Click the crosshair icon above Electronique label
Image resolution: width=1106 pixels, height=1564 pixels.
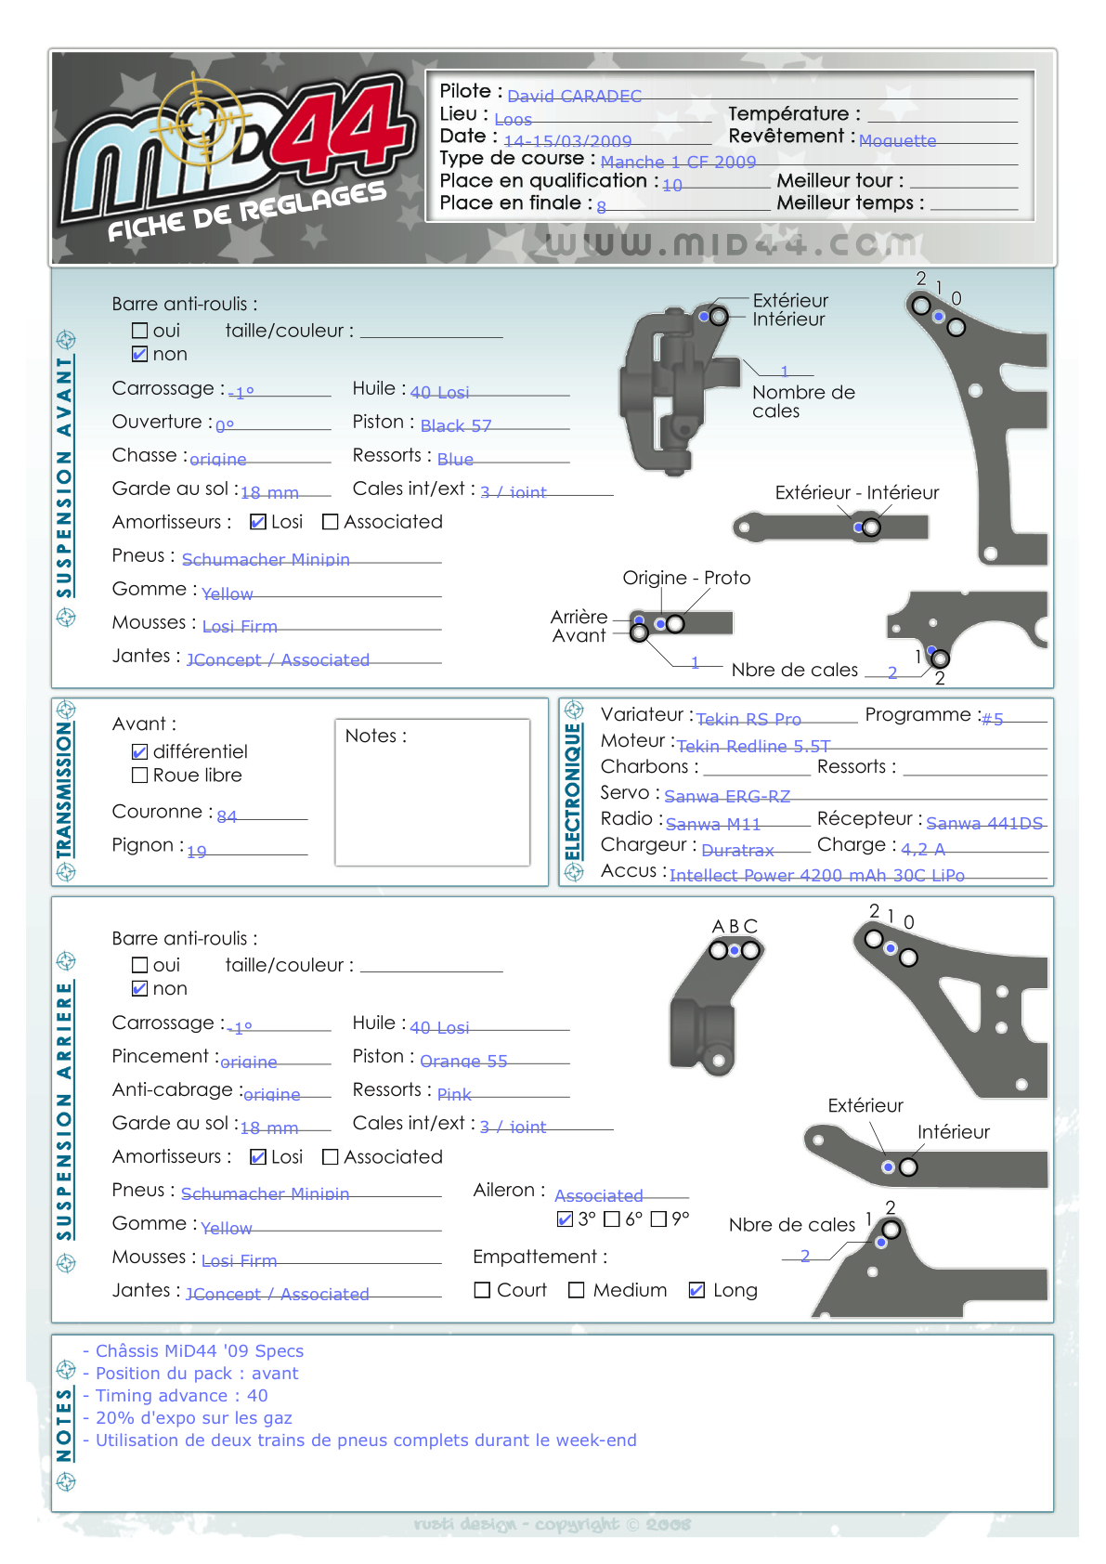coord(574,710)
